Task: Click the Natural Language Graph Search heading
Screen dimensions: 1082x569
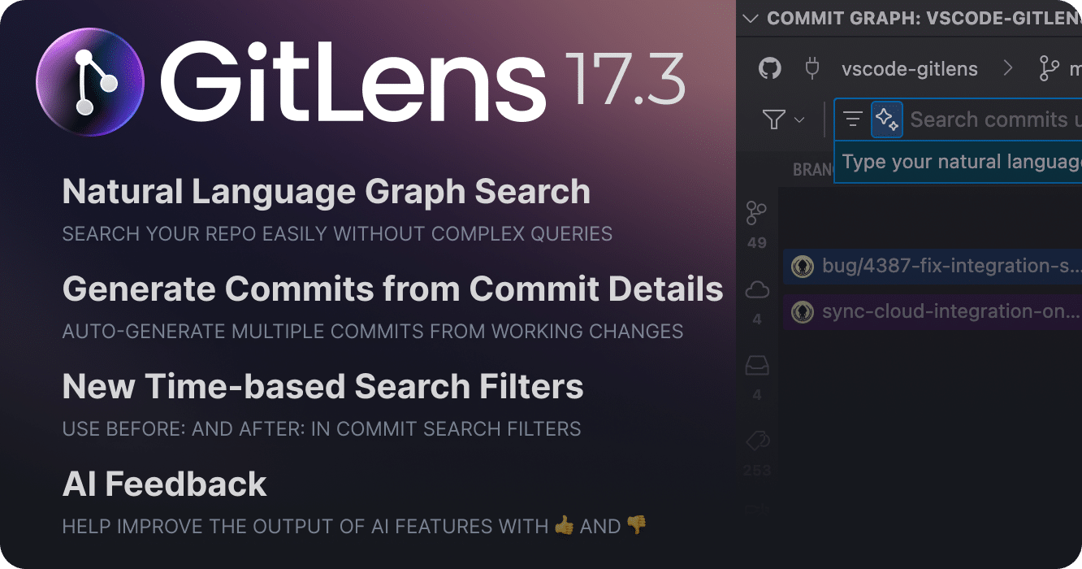Action: pos(326,192)
